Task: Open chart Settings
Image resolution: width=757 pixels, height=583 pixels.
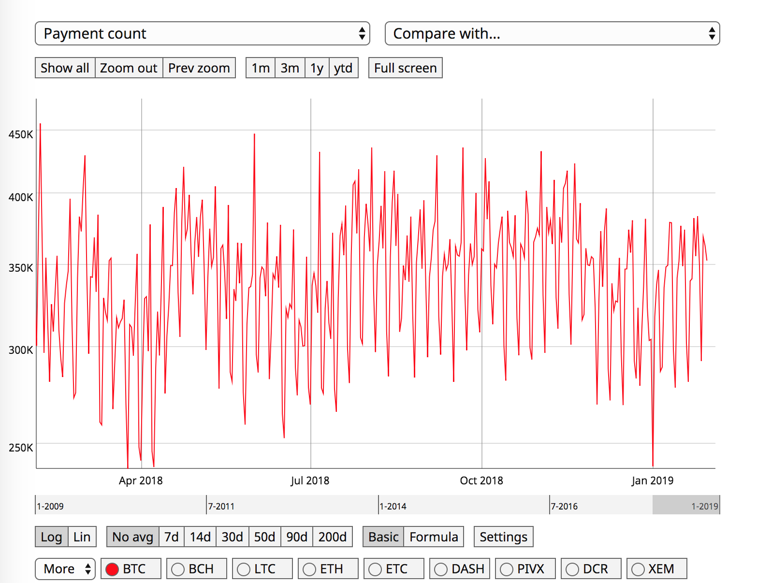Action: tap(503, 537)
